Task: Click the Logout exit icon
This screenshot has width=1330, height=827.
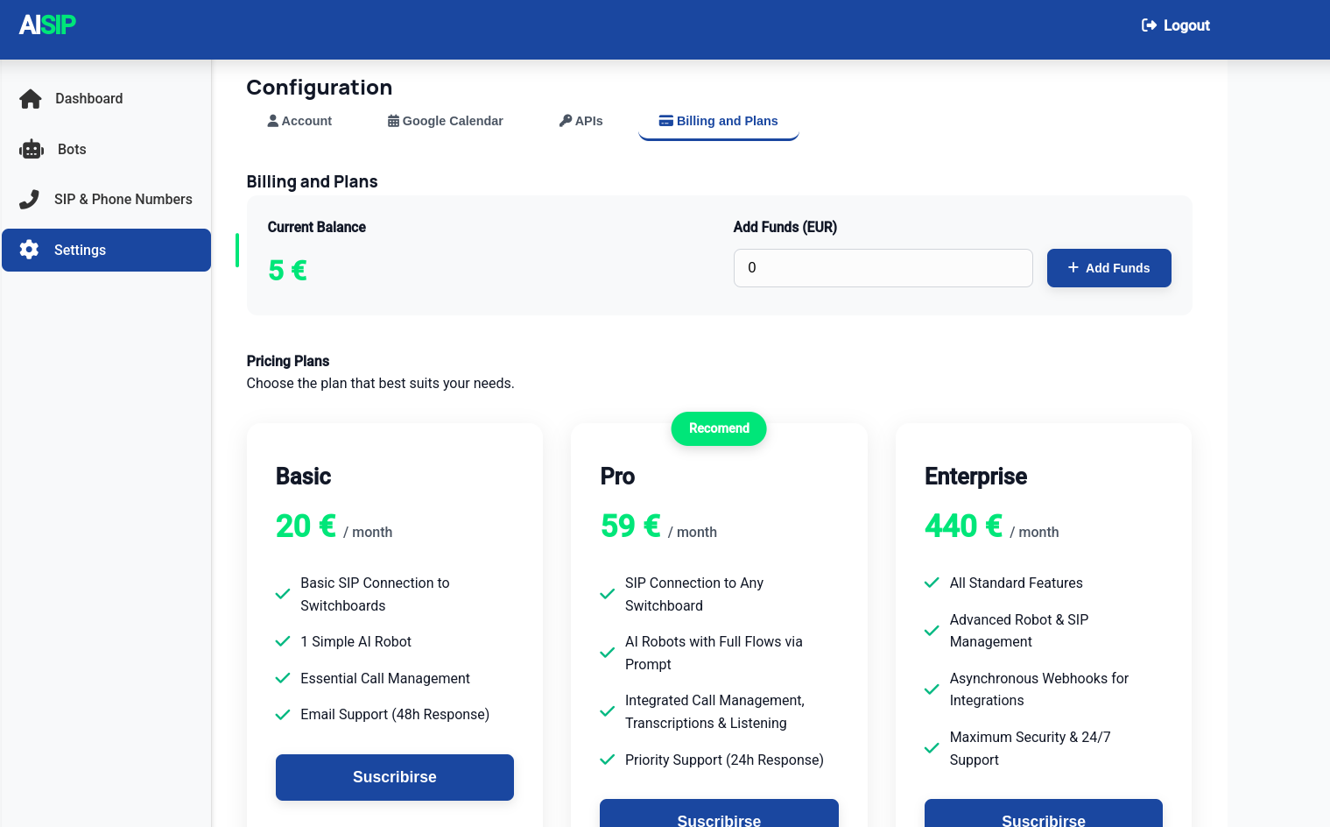Action: (x=1148, y=25)
